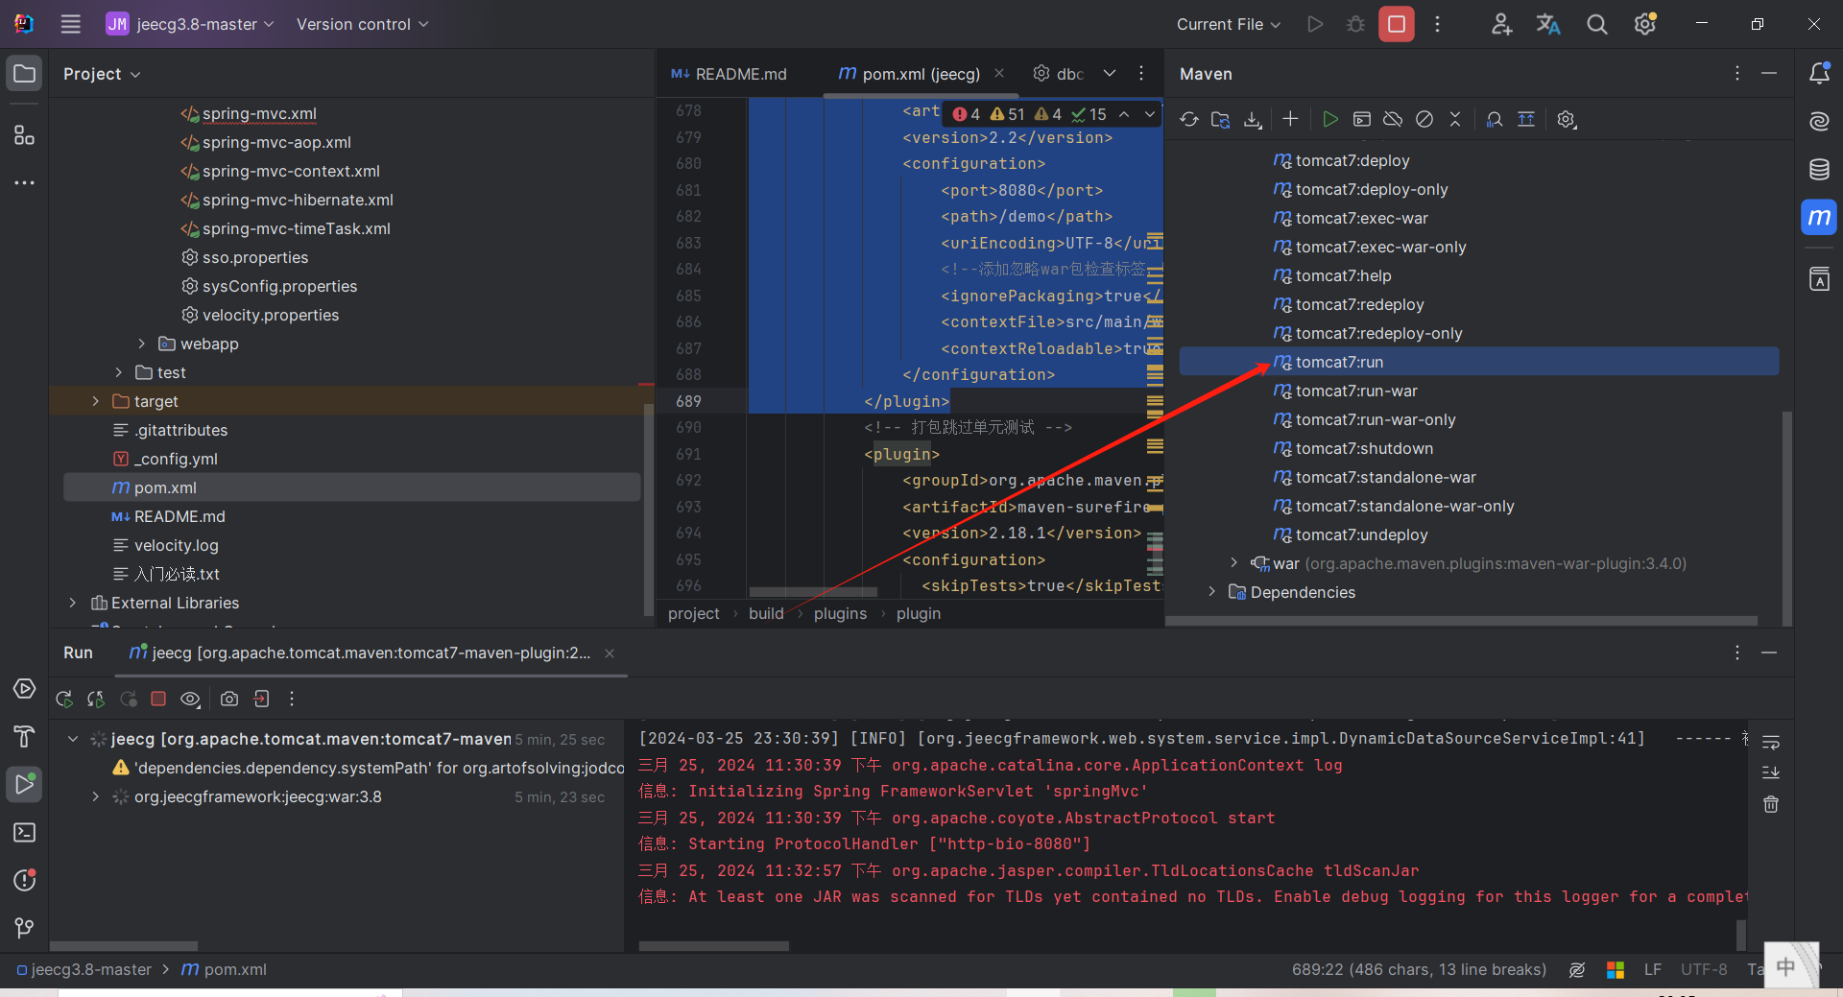
Task: Clear all console output trash icon
Action: [x=1771, y=804]
